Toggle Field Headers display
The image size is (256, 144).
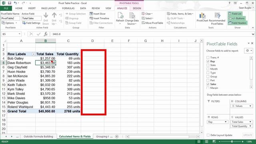point(237,23)
